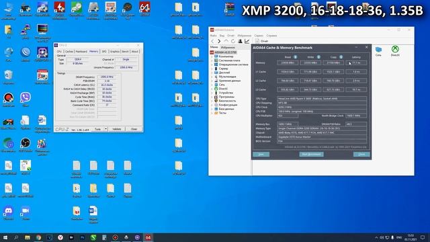Open the Сервис menu in AIDA64
Image resolution: width=430 pixels, height=242 pixels.
click(x=259, y=36)
